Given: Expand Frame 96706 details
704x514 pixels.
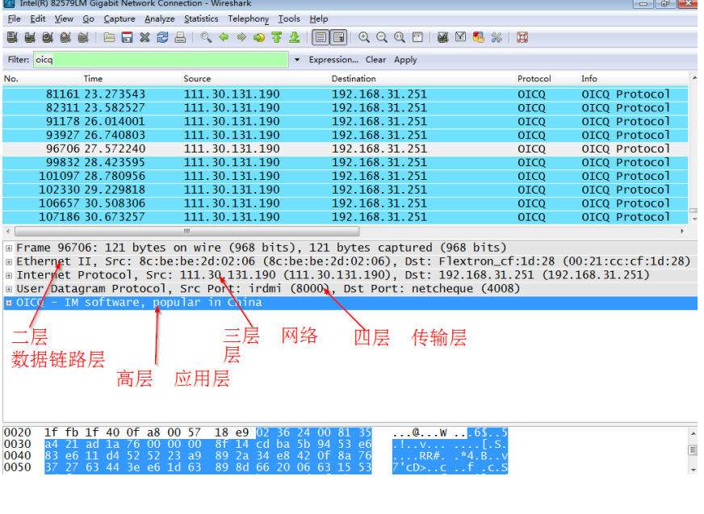Looking at the screenshot, I should 9,248.
